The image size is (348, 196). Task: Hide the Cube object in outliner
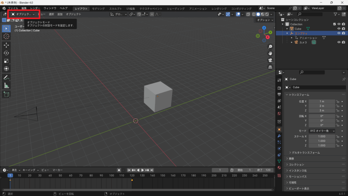click(339, 29)
